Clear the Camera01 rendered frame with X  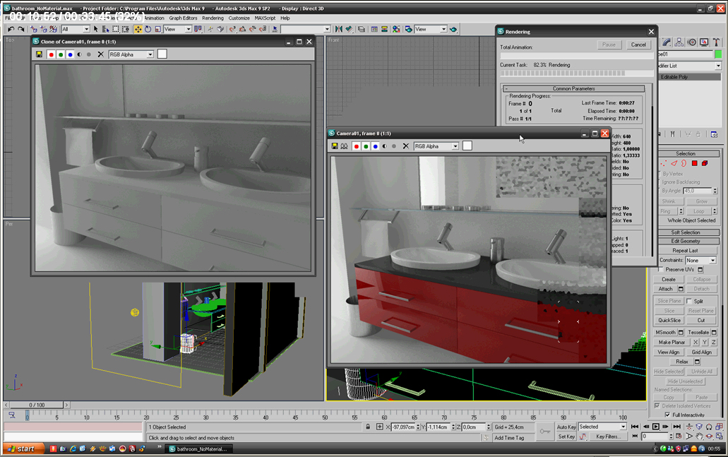(405, 146)
